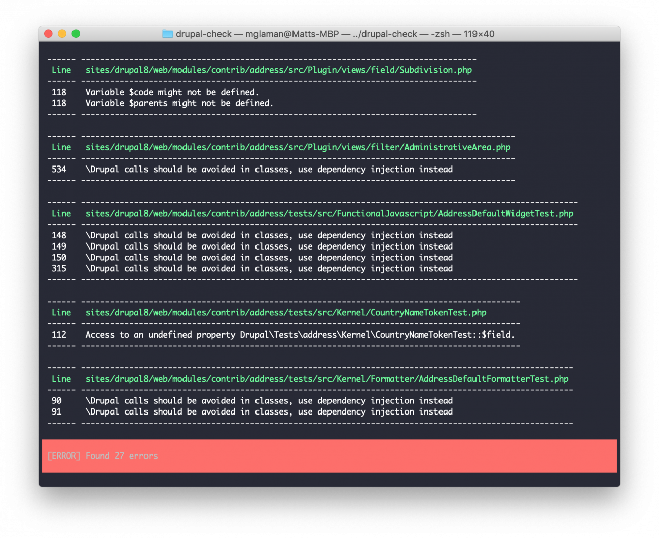The width and height of the screenshot is (659, 538).
Task: Click the red Found 27 errors banner
Action: tap(329, 456)
